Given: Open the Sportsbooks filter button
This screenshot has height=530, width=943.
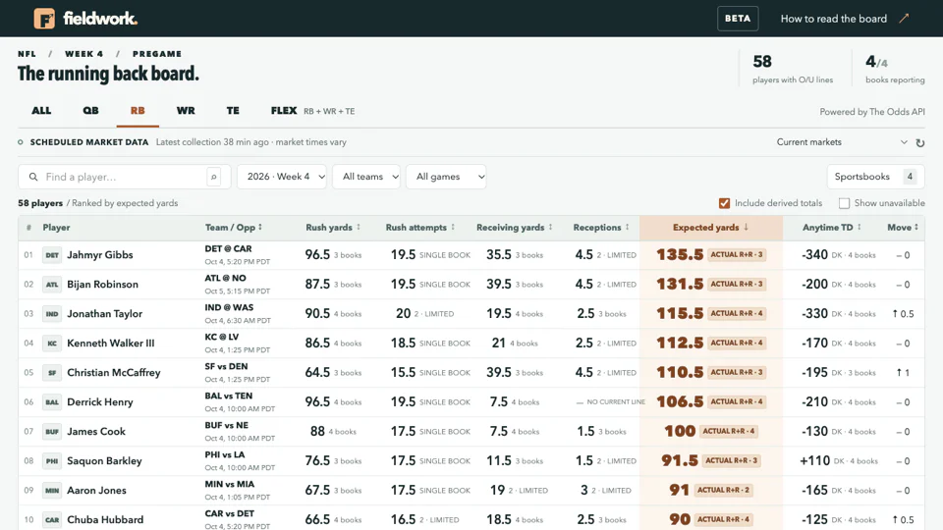Looking at the screenshot, I should 875,177.
